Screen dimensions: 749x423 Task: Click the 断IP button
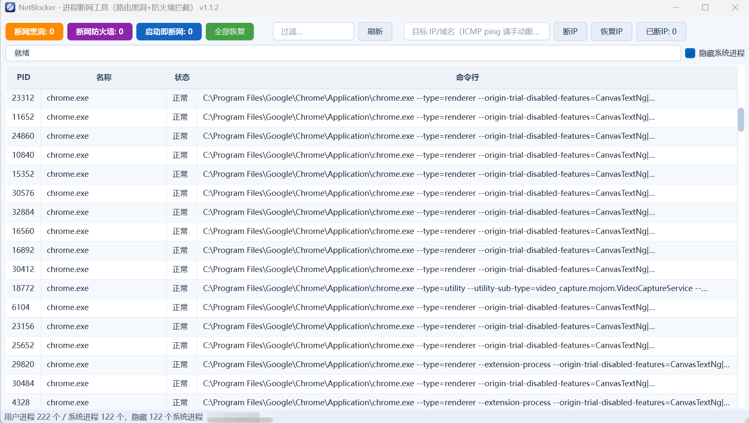point(570,32)
